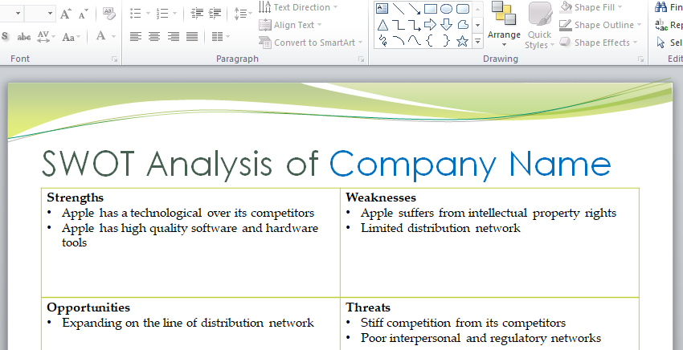Select the Elbow Connector shape
The image size is (683, 350).
pyautogui.click(x=398, y=25)
